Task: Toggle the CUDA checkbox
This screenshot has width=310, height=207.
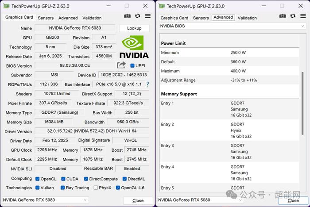Action: pyautogui.click(x=63, y=179)
